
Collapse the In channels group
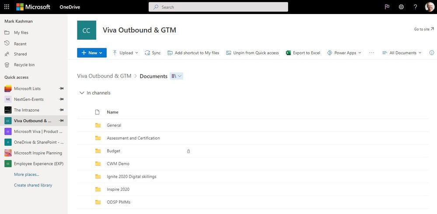[82, 93]
